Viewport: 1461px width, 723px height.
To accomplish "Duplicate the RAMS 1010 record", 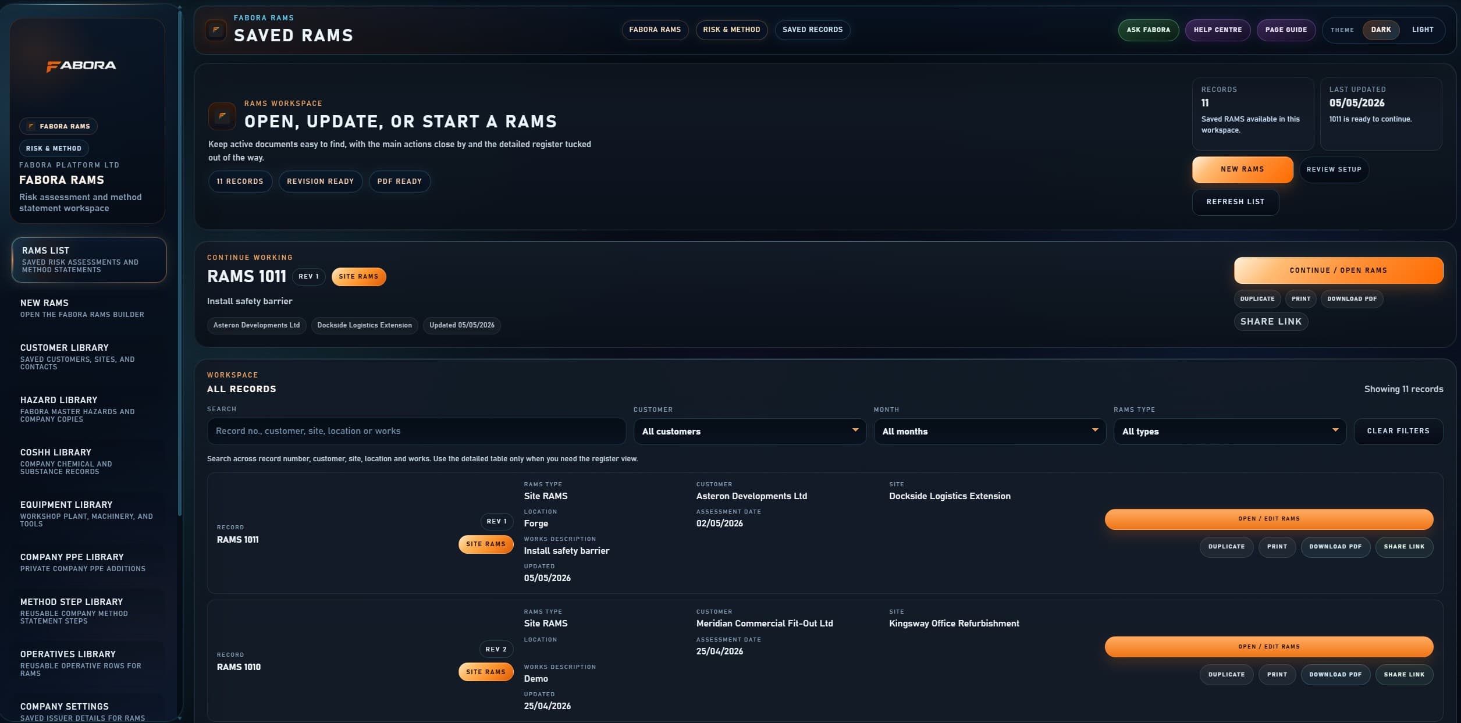I will coord(1227,675).
